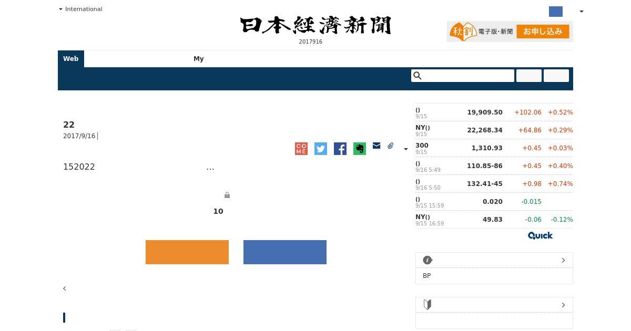This screenshot has height=331, width=631.
Task: Click the +102.06 change value
Action: 528,112
